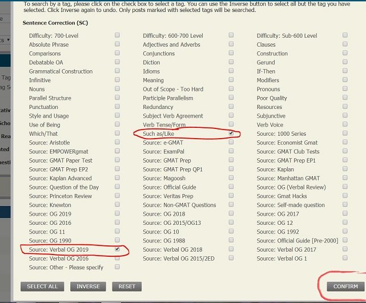
Task: Check the Source: Other - Please specify checkbox
Action: point(117,267)
